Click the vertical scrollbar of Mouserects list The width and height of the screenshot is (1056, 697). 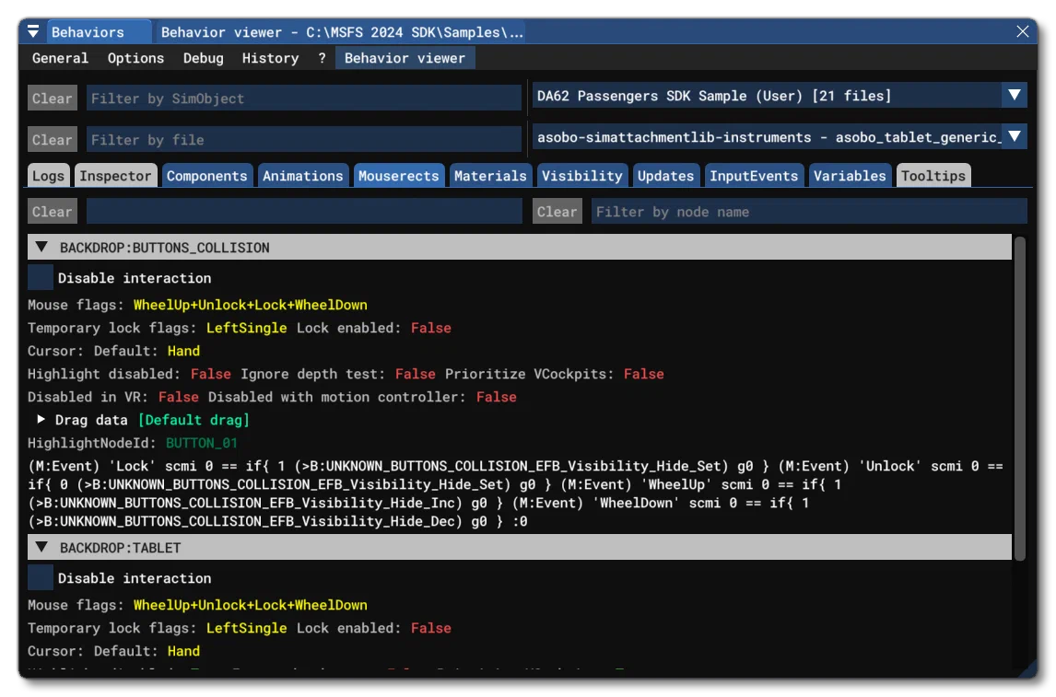1020,399
